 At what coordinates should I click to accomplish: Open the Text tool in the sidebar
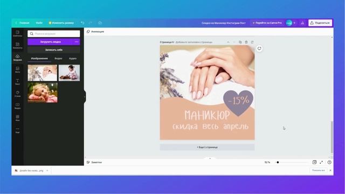(18, 82)
